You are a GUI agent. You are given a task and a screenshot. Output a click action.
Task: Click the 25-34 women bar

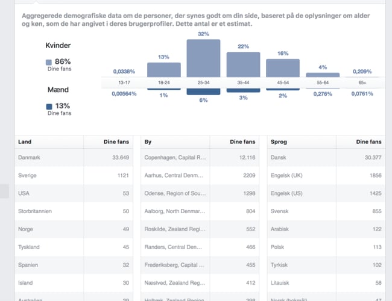tap(203, 58)
